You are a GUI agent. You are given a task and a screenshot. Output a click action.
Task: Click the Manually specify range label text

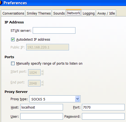(x=49, y=64)
